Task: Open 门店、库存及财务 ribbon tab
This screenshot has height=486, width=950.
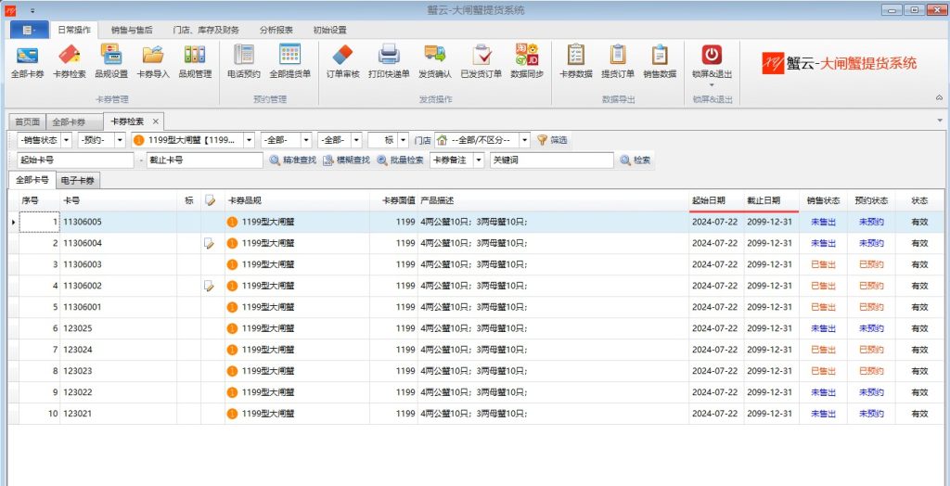Action: 206,30
